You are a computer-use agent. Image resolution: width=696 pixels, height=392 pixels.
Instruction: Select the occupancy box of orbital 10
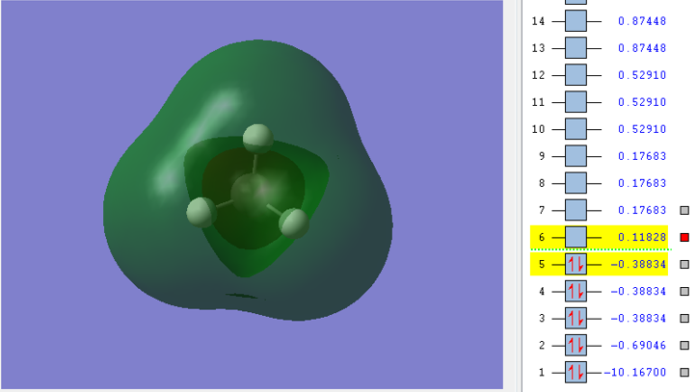(576, 129)
